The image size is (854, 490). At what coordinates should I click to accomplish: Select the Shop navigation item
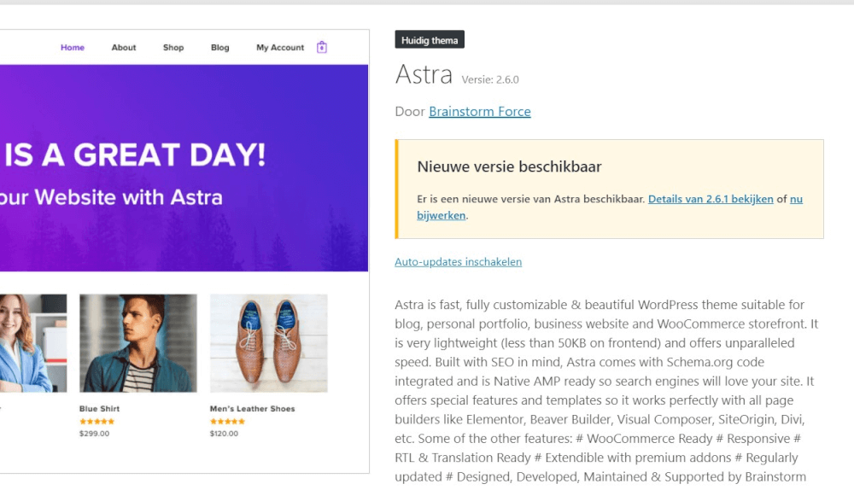[173, 47]
